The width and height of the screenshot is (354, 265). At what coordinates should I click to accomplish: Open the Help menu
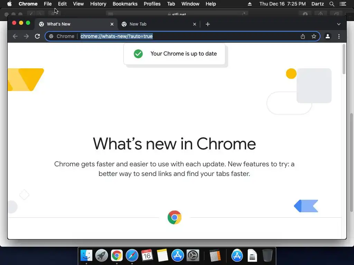click(211, 4)
